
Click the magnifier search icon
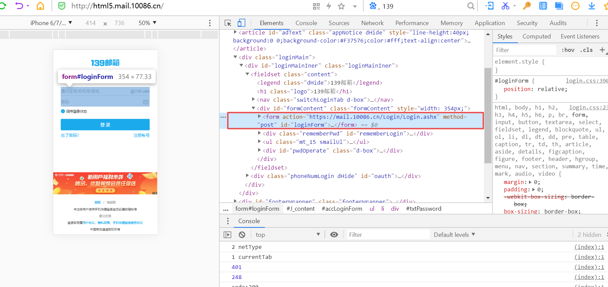pos(471,6)
